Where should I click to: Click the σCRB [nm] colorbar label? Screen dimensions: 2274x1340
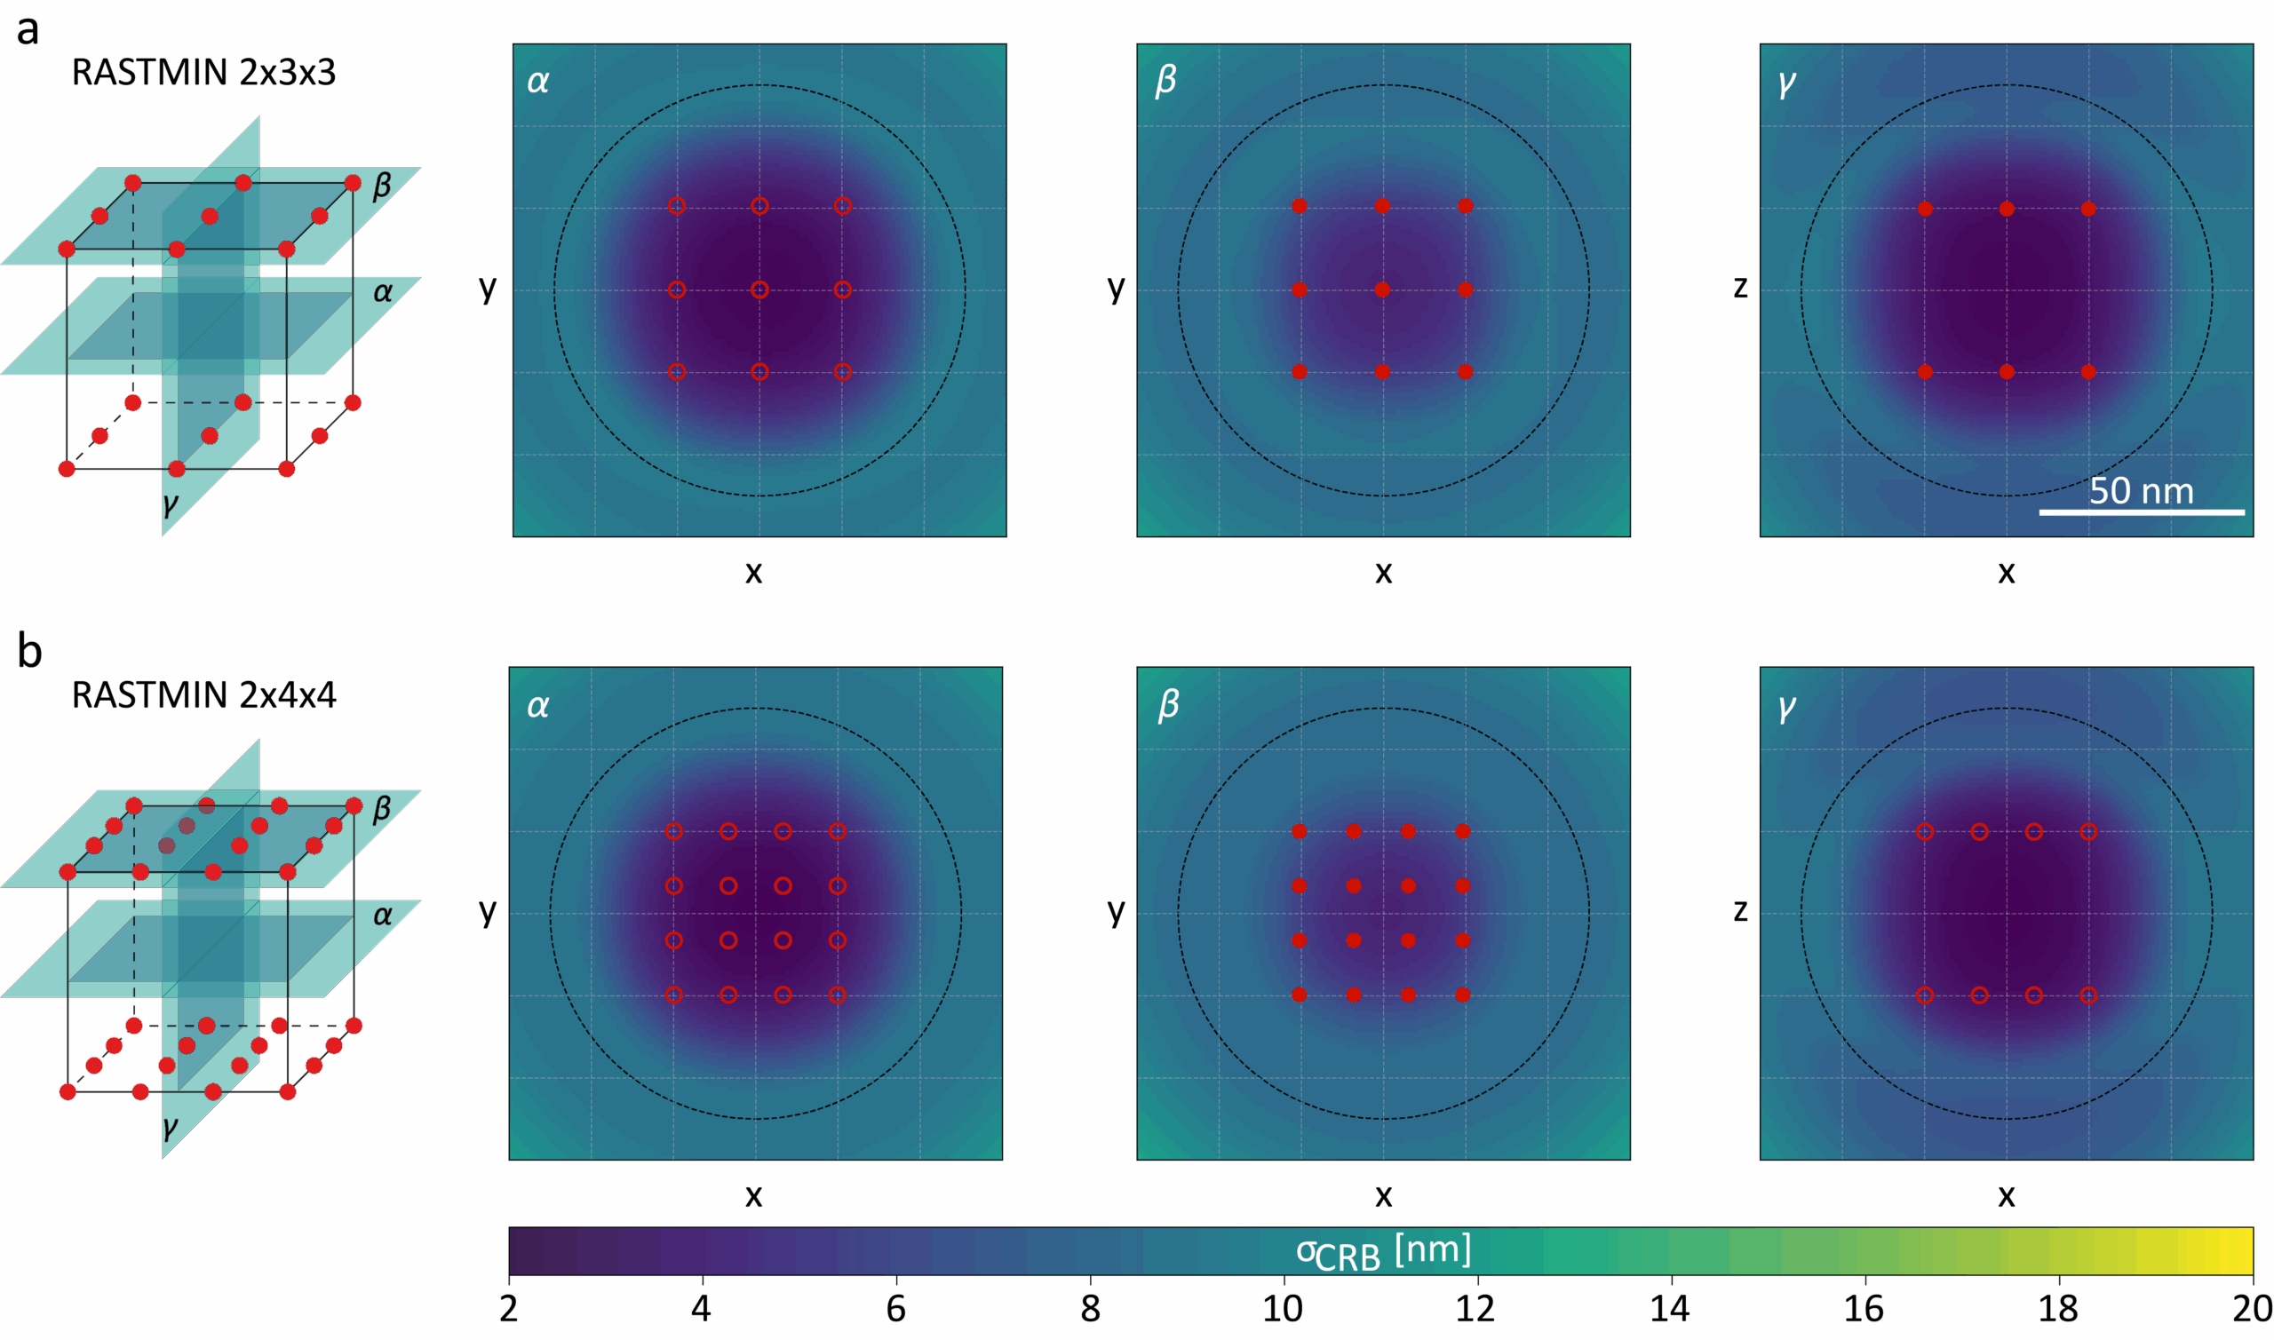click(1383, 1252)
